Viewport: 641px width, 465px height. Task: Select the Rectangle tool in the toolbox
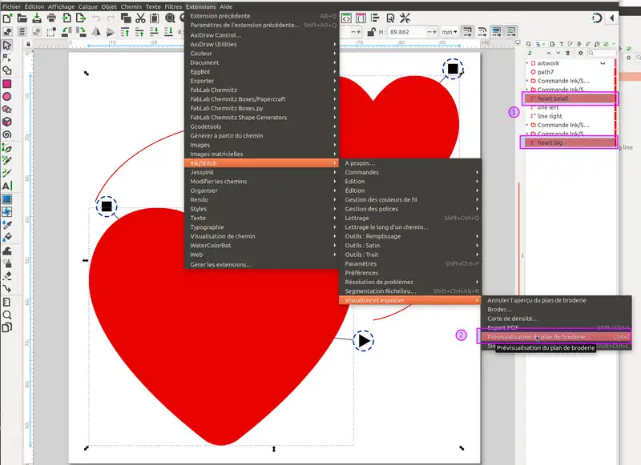click(x=6, y=83)
